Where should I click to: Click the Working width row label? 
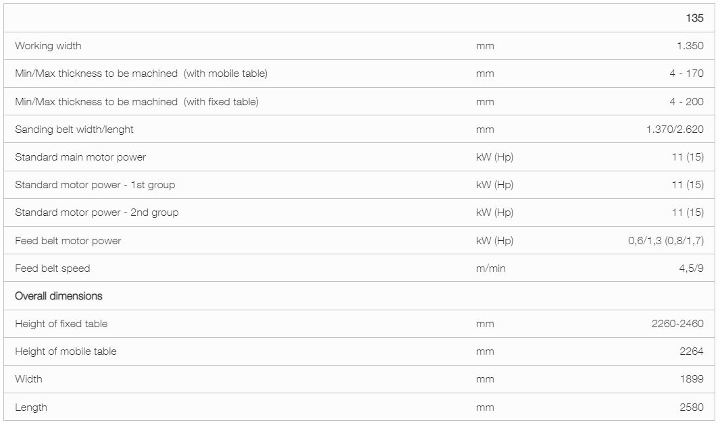coord(48,46)
